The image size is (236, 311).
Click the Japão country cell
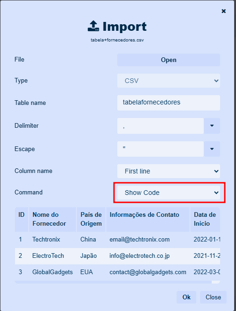tap(91, 256)
